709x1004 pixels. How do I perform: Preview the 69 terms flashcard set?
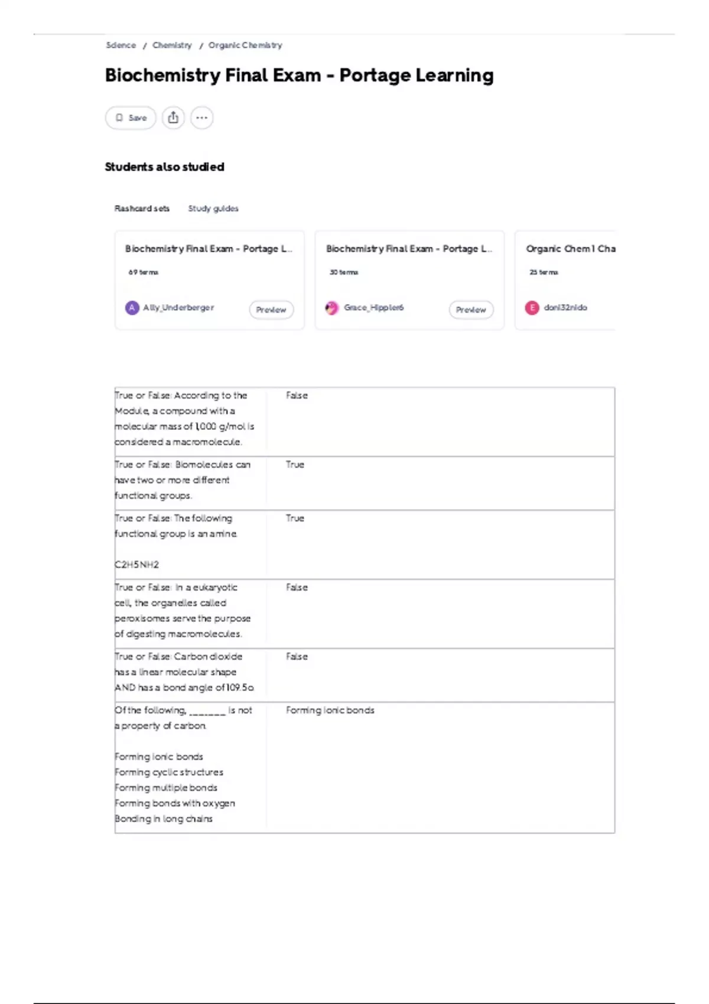pos(271,309)
